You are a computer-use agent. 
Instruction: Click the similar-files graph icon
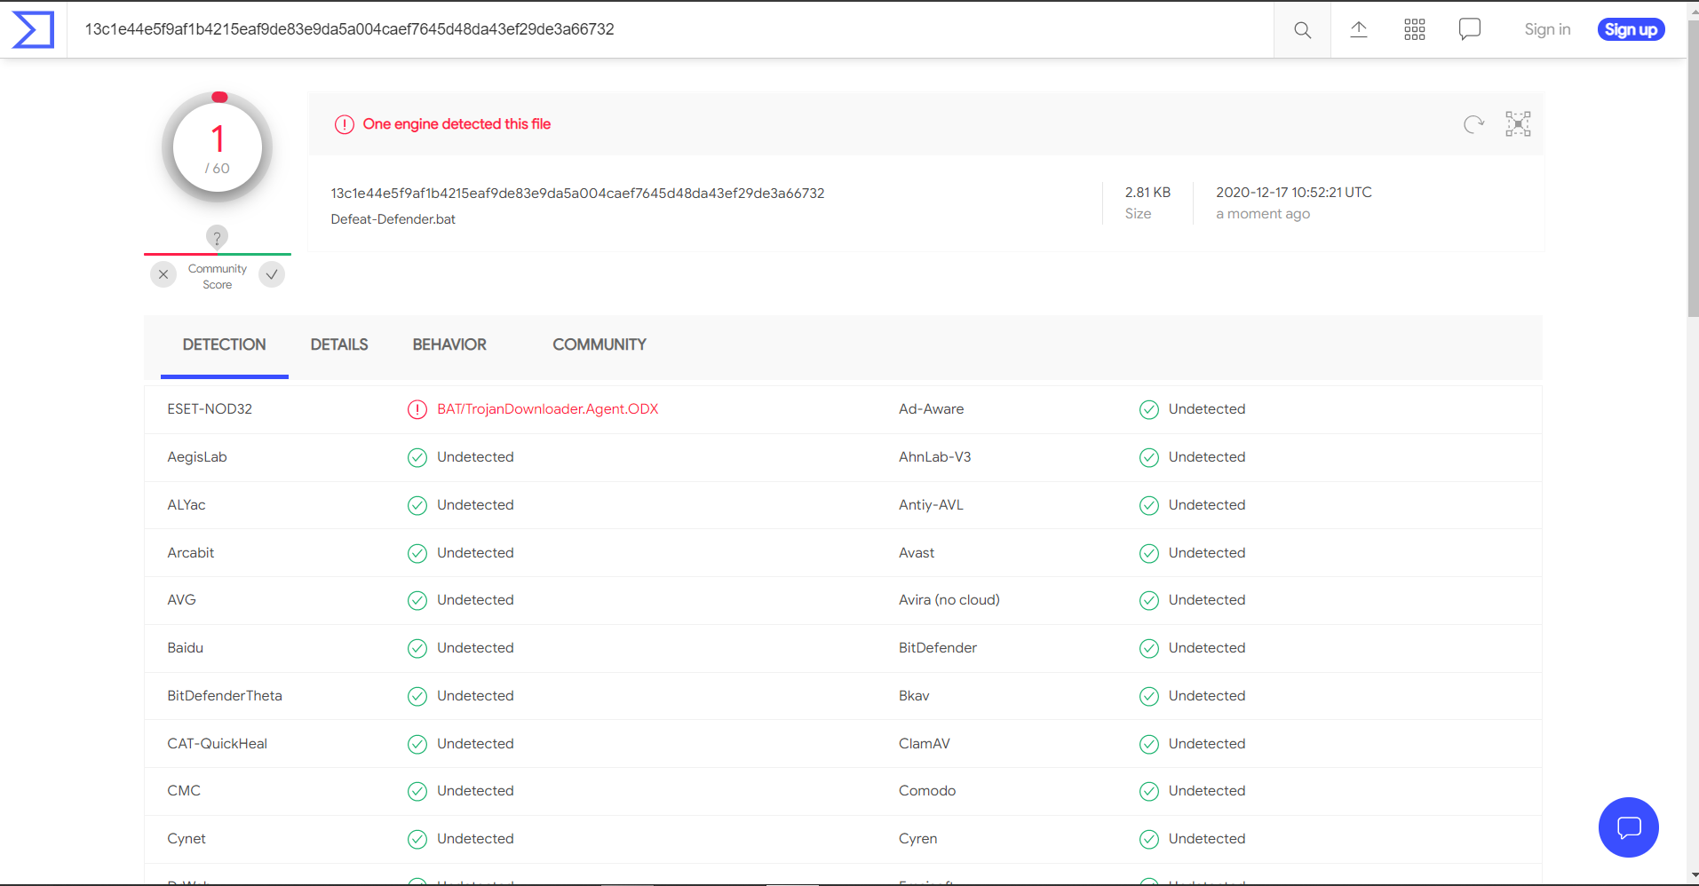pyautogui.click(x=1519, y=124)
